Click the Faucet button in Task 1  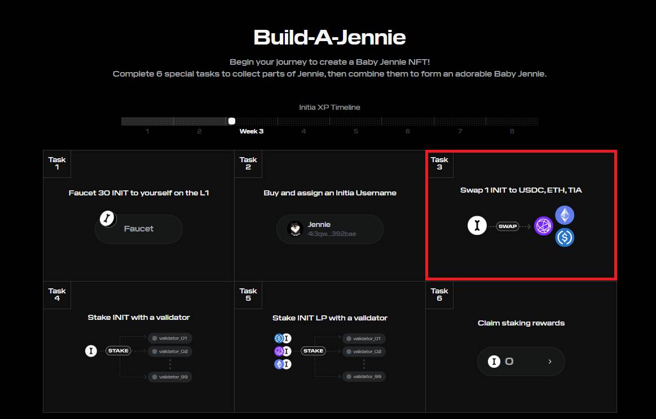139,229
